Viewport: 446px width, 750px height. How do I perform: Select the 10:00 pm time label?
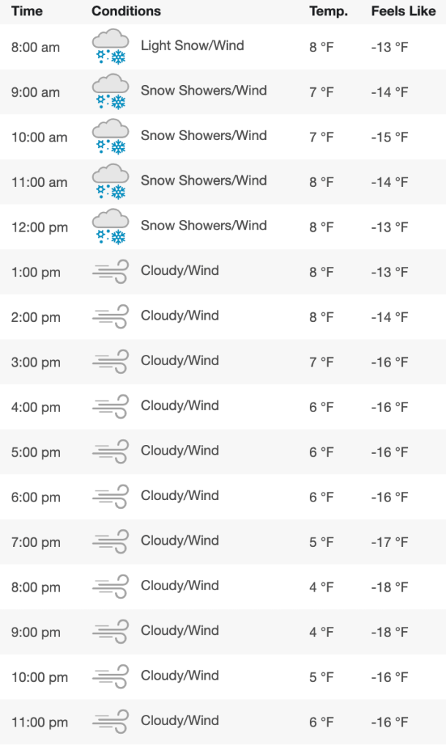pyautogui.click(x=39, y=677)
